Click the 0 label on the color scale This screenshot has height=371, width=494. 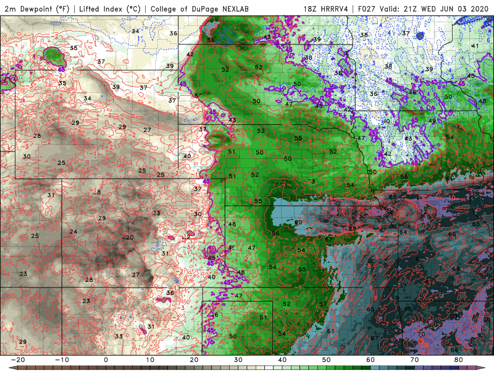[106, 360]
